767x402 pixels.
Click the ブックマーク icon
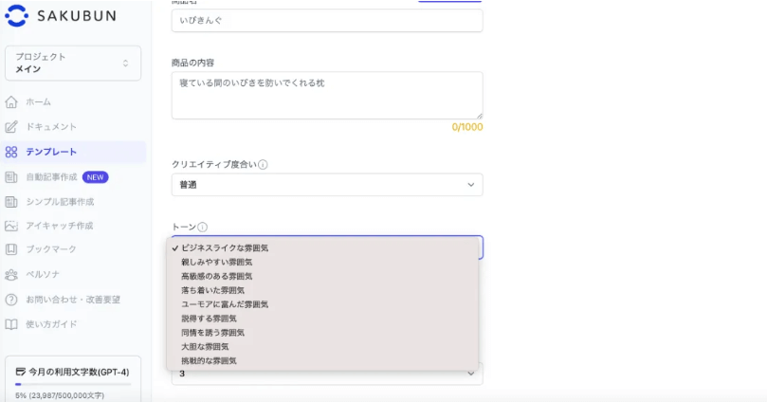pos(11,249)
